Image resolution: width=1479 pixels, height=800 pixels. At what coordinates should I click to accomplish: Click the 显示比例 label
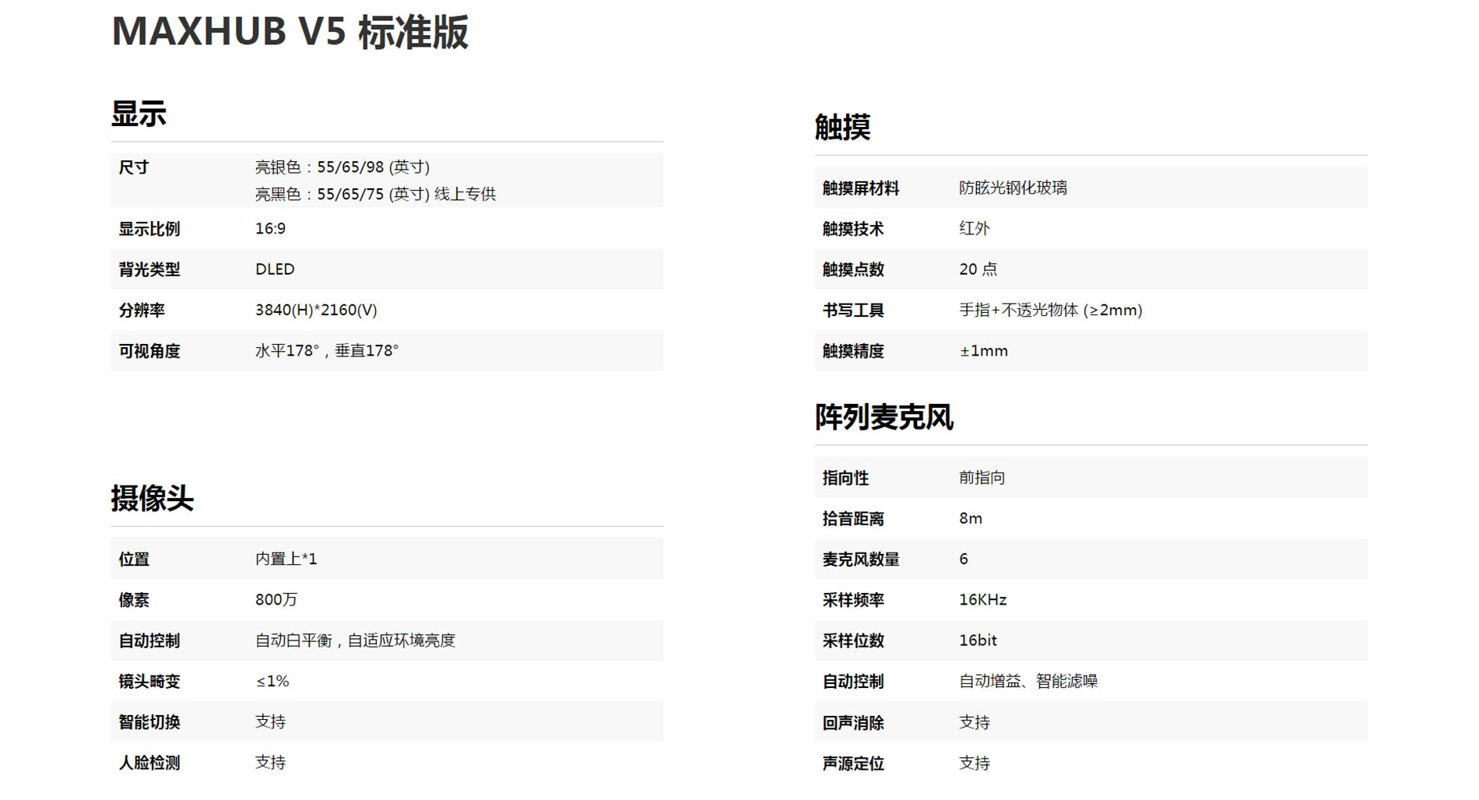pos(149,229)
